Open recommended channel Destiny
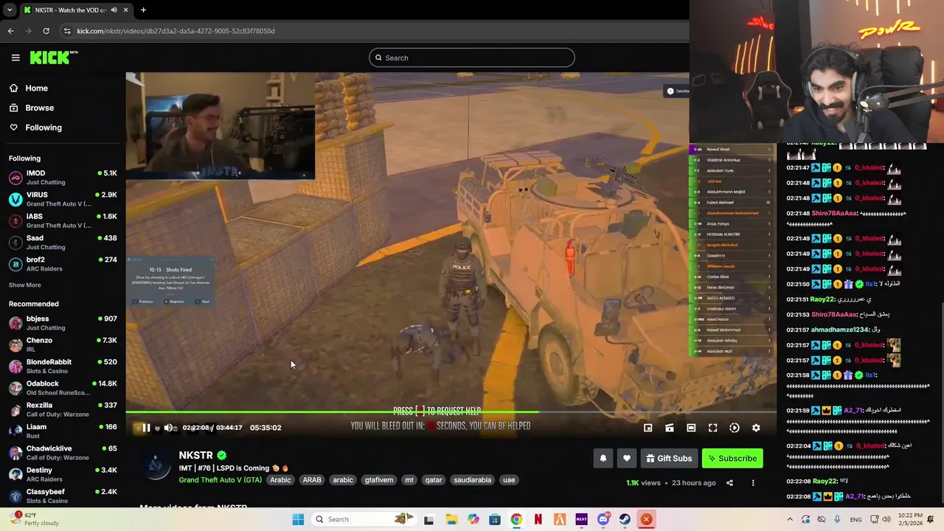Viewport: 944px width, 531px height. tap(63, 474)
